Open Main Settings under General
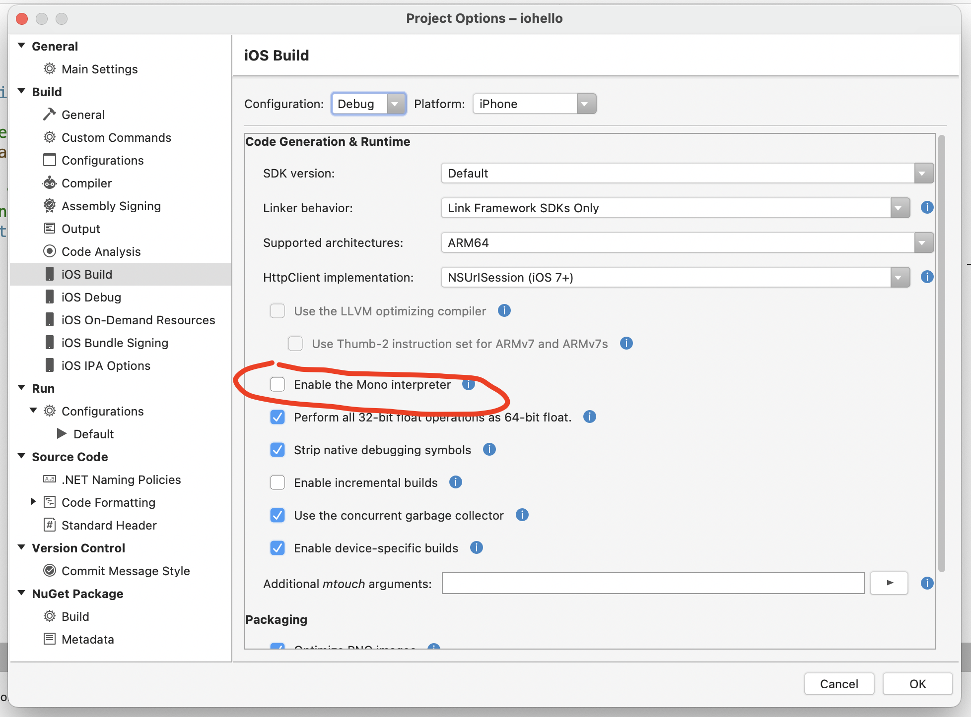Image resolution: width=971 pixels, height=717 pixels. (x=99, y=69)
